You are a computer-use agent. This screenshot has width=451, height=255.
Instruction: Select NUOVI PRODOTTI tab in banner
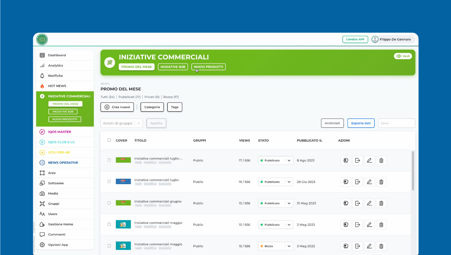pyautogui.click(x=208, y=67)
